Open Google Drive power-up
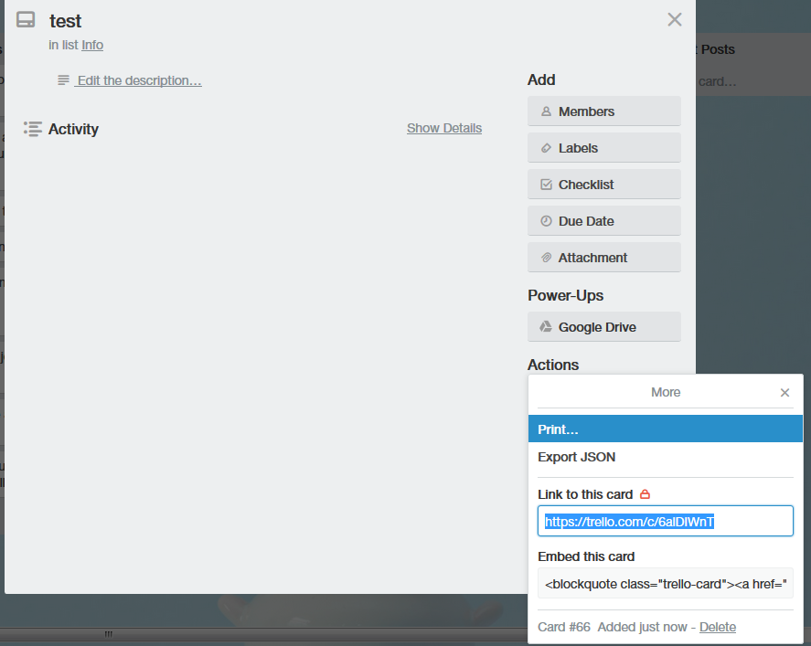 604,326
